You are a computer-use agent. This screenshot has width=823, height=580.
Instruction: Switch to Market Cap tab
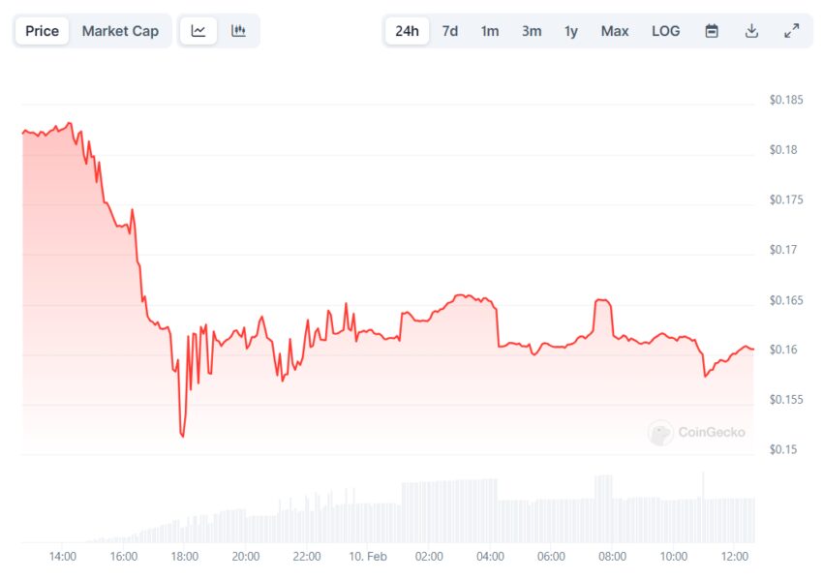120,31
